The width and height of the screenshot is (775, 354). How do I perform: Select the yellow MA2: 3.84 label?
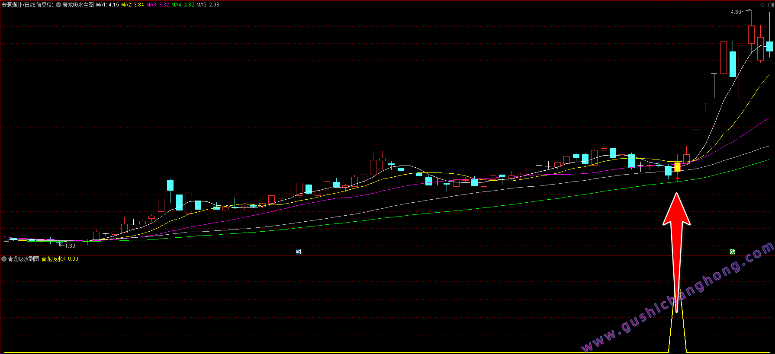[x=132, y=5]
